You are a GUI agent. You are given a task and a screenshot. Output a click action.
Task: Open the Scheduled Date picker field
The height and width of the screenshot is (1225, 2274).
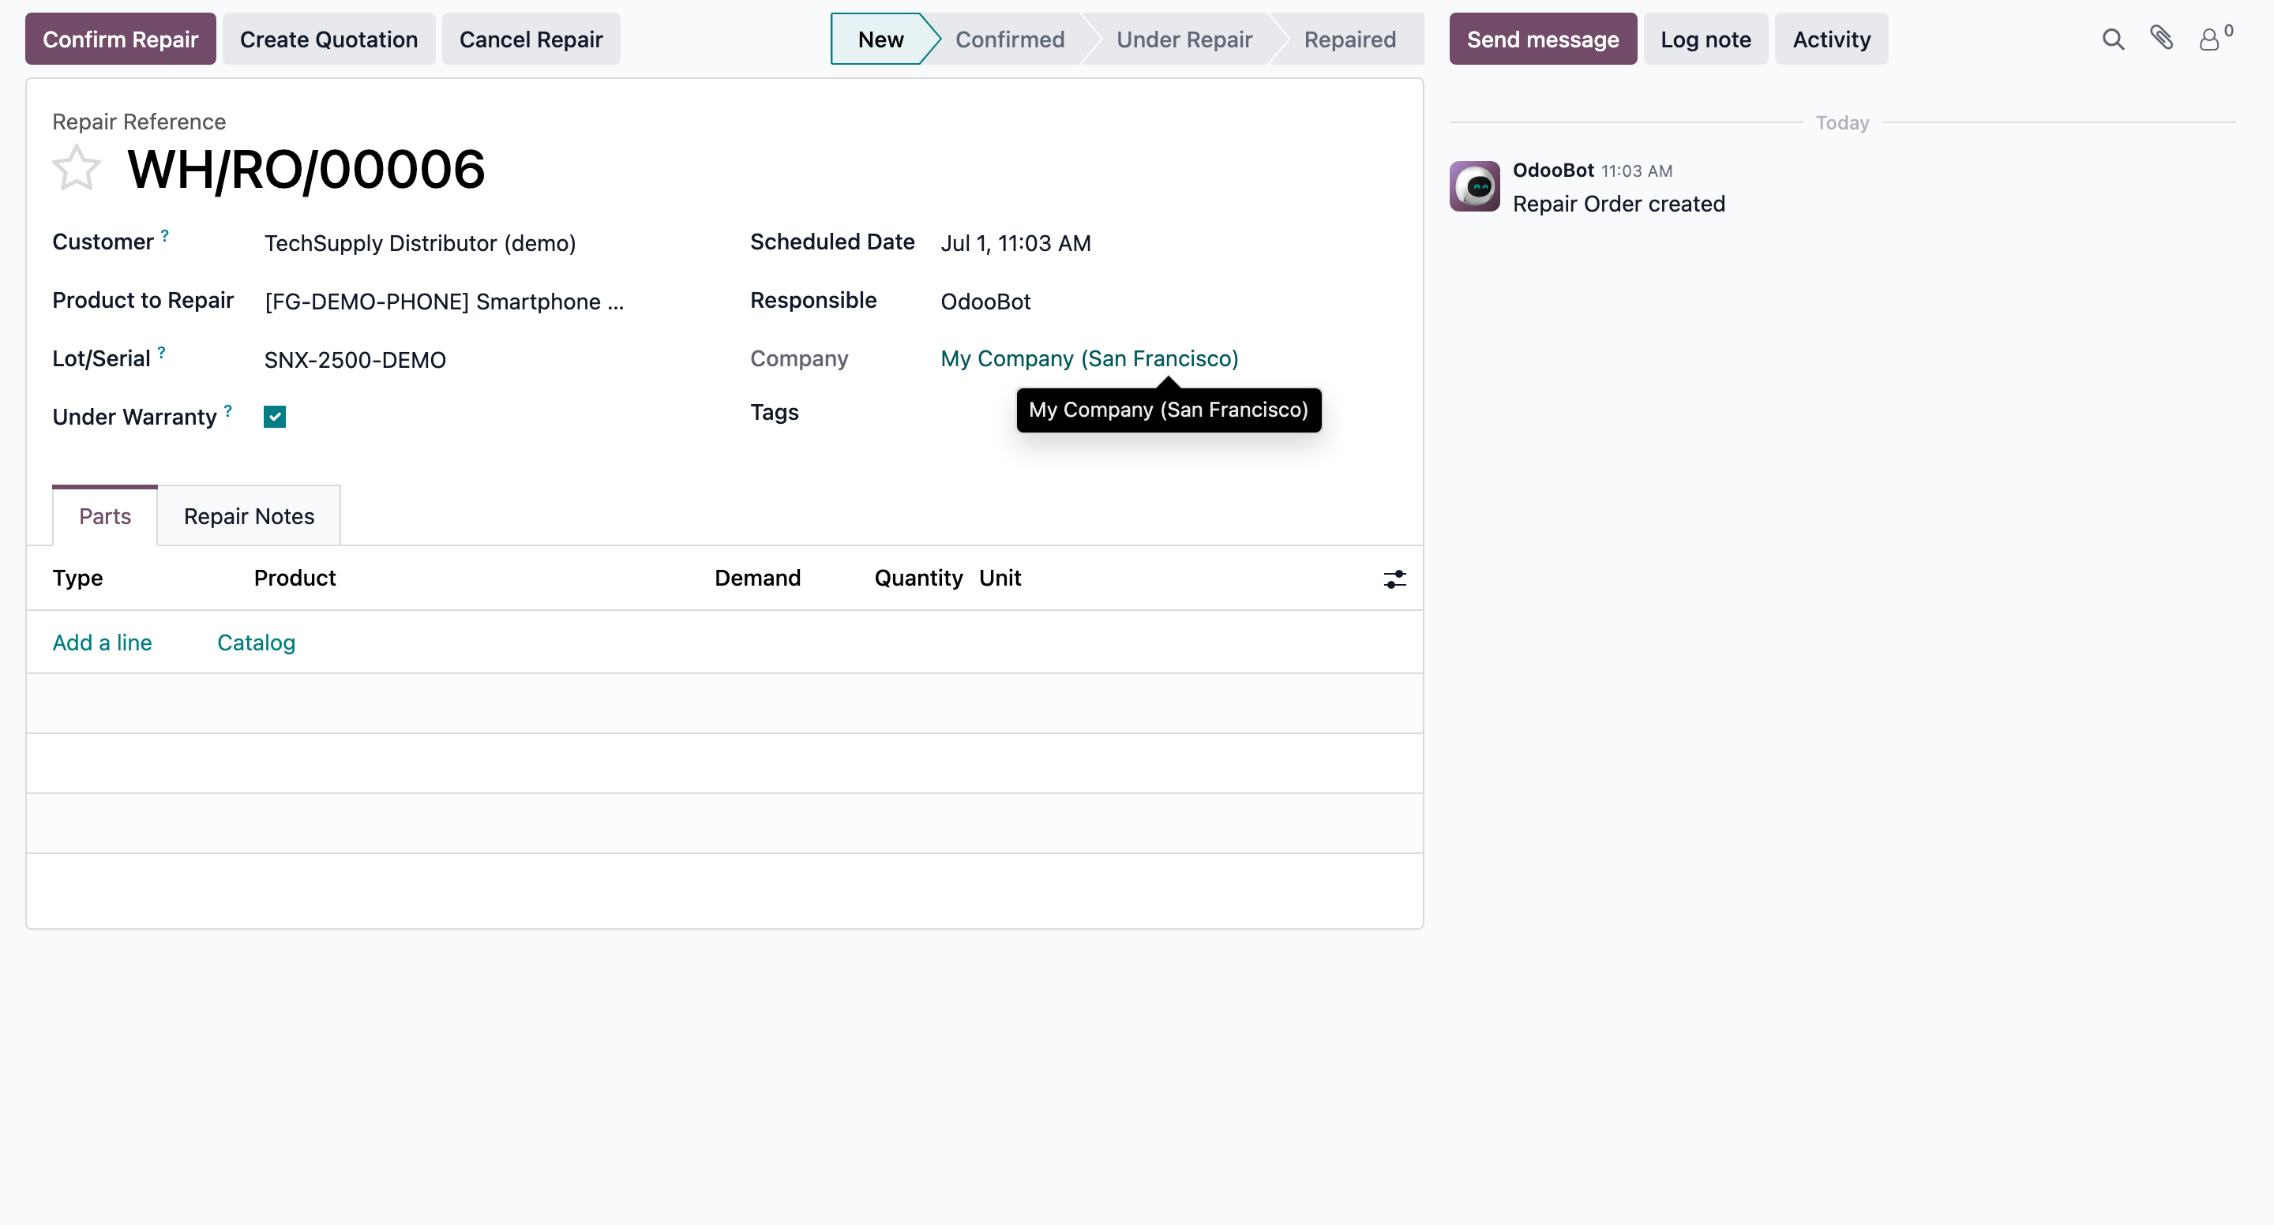1168,242
